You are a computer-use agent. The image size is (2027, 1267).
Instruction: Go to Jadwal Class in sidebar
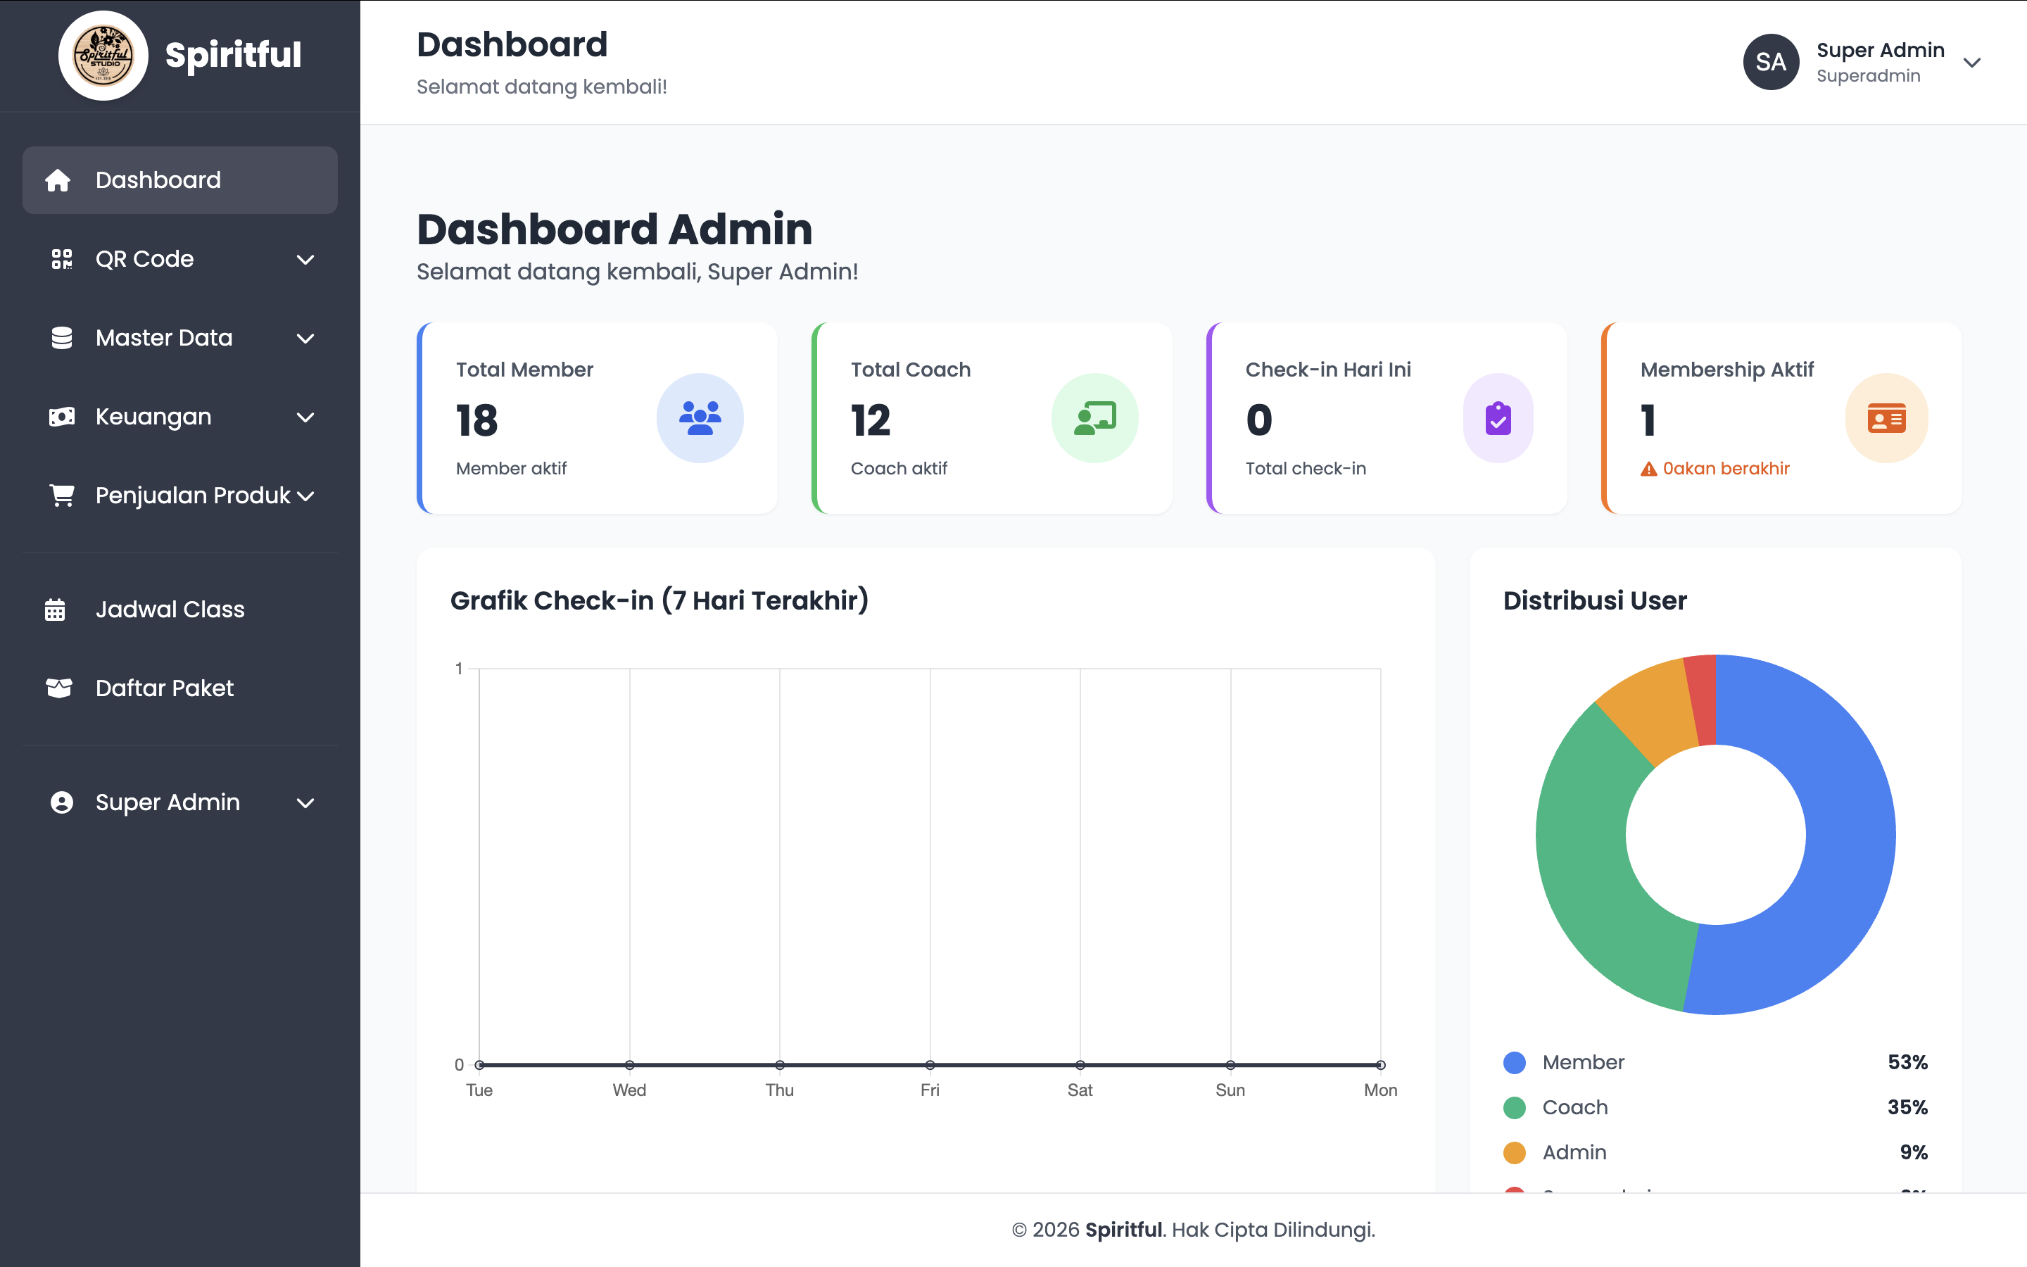pyautogui.click(x=170, y=609)
